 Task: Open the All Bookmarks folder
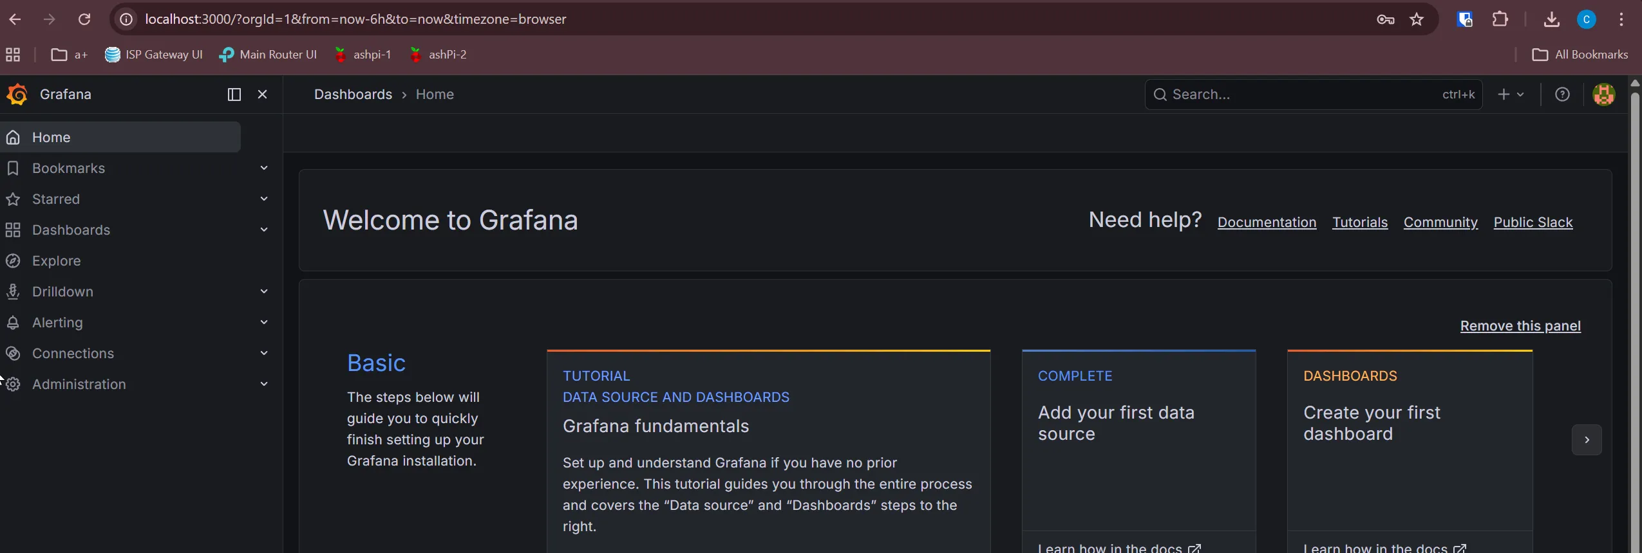[x=1580, y=55]
